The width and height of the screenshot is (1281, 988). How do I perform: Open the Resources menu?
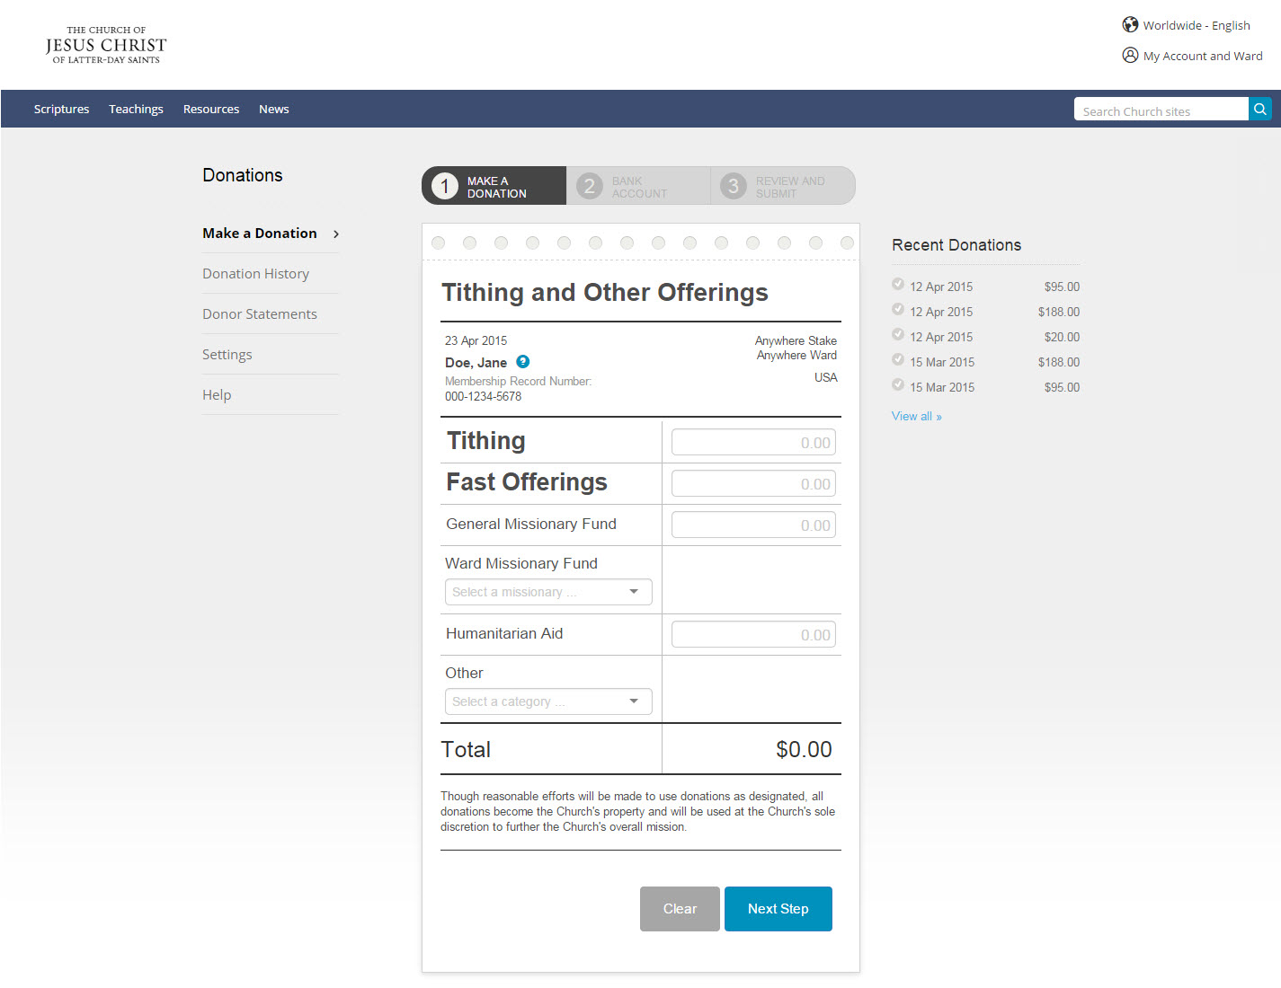pos(211,109)
